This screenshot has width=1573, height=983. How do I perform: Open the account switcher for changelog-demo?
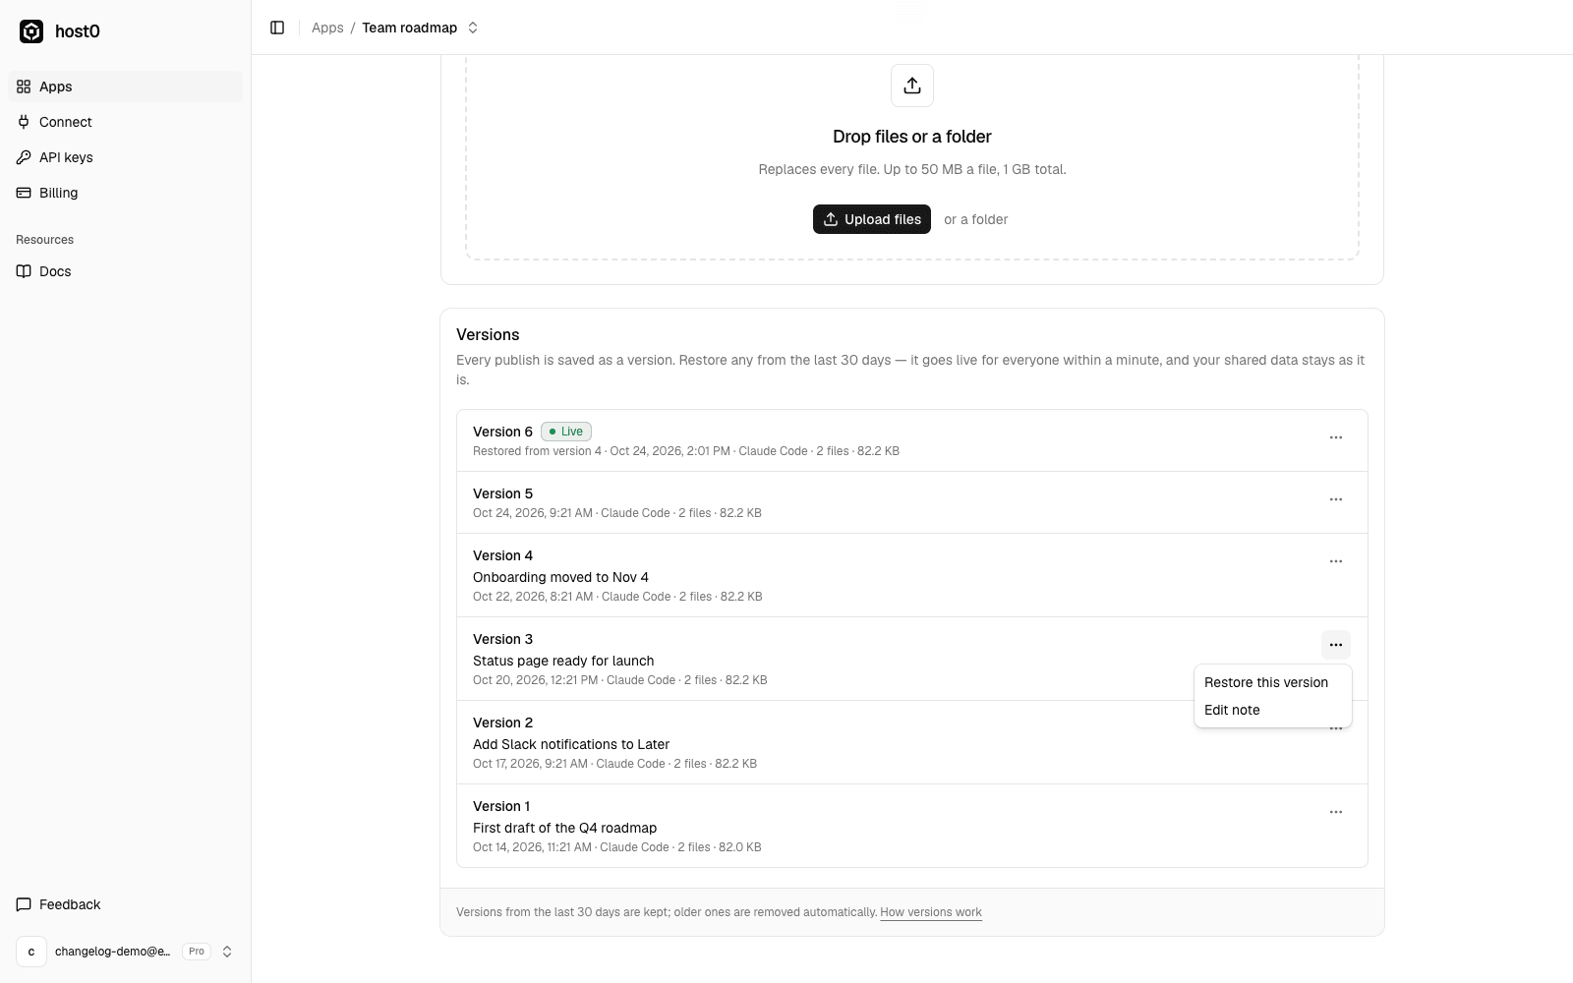tap(125, 952)
